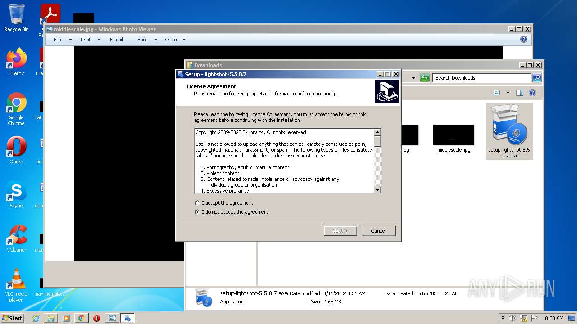This screenshot has height=324, width=577.
Task: Open the 'Open' menu in Photo Viewer
Action: point(171,40)
